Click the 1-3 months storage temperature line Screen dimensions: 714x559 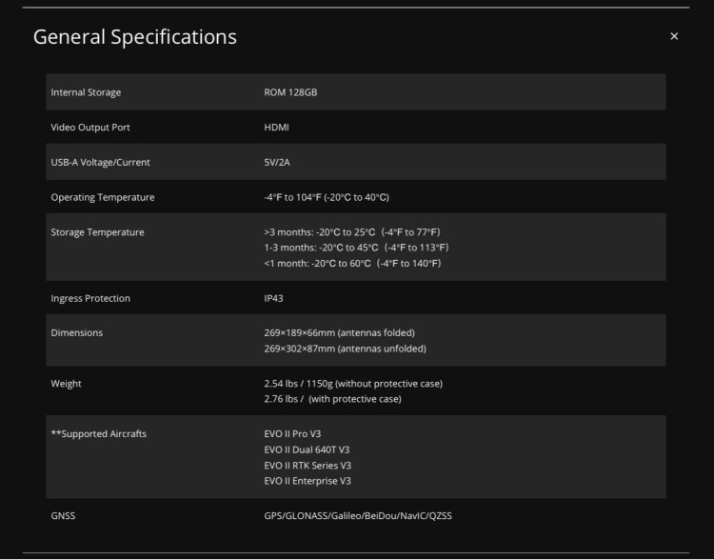(356, 248)
